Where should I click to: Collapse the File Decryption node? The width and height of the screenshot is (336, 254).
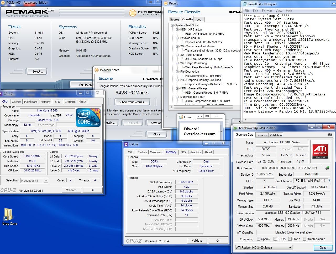point(177,72)
